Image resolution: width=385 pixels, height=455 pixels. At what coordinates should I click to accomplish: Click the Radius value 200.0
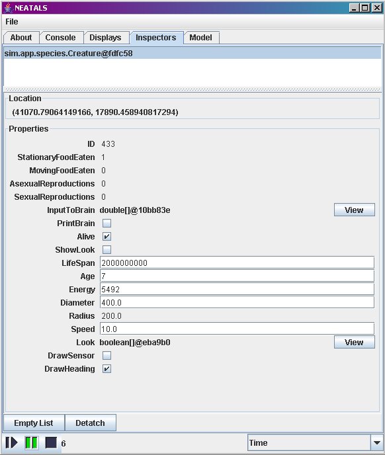(111, 315)
